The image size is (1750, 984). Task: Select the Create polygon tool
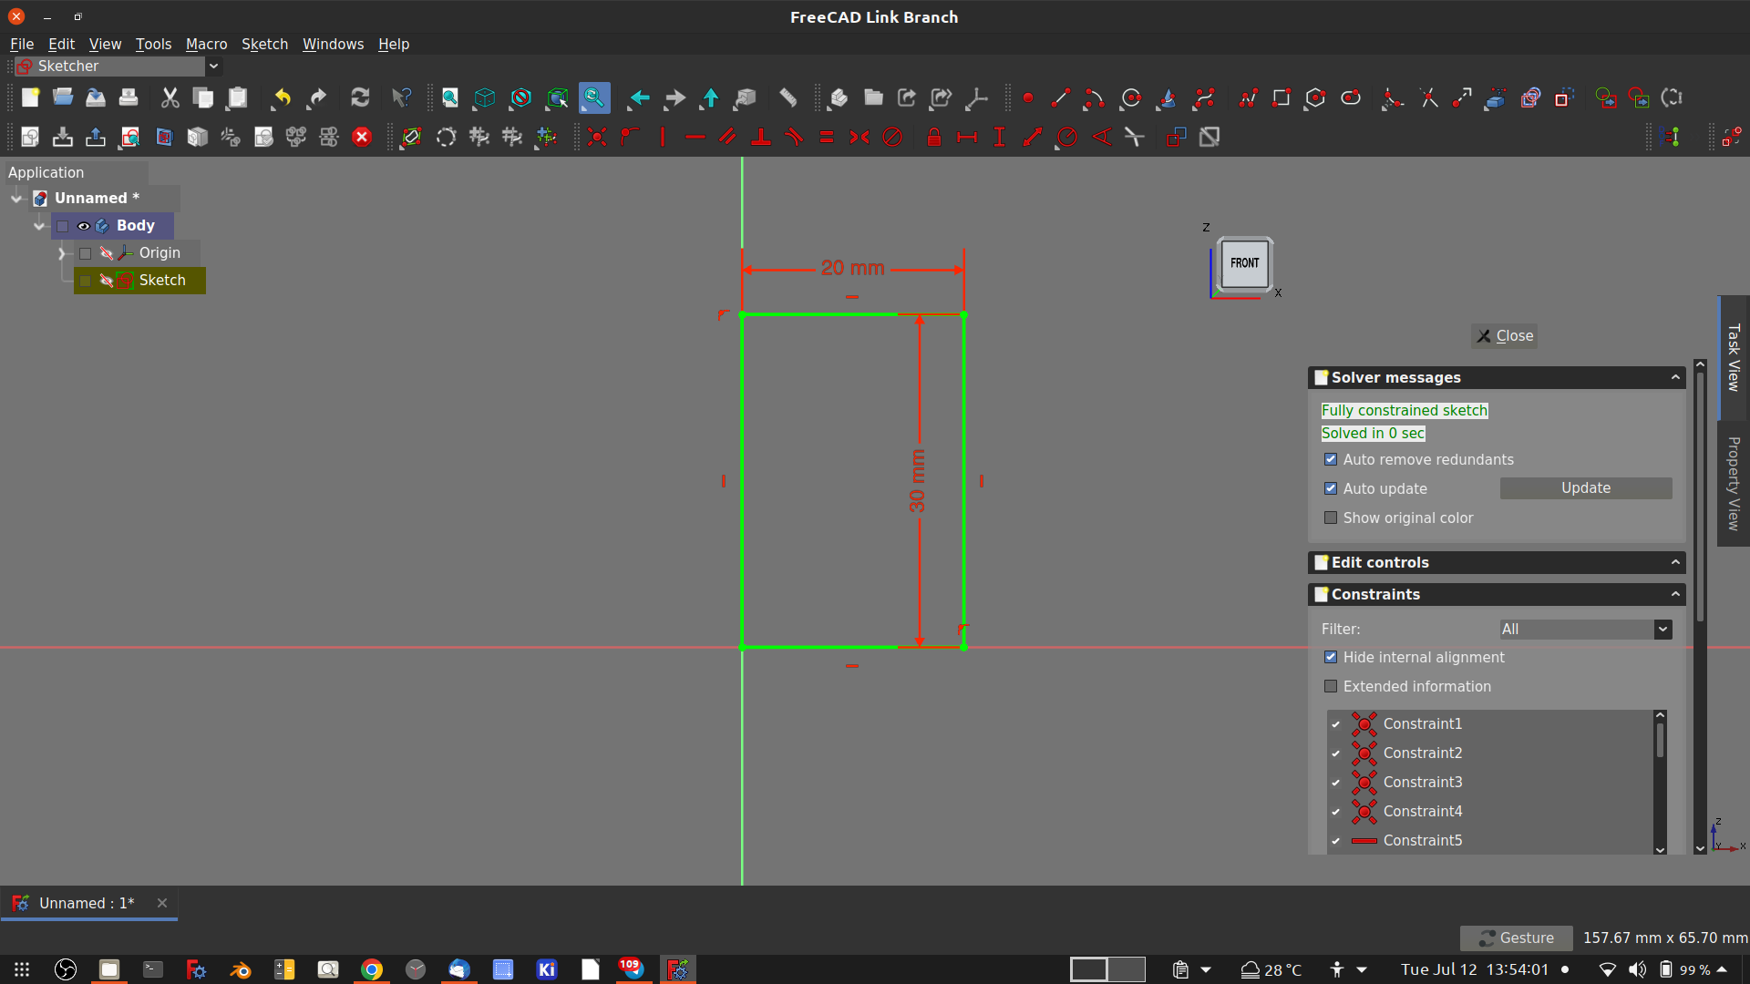[x=1315, y=97]
